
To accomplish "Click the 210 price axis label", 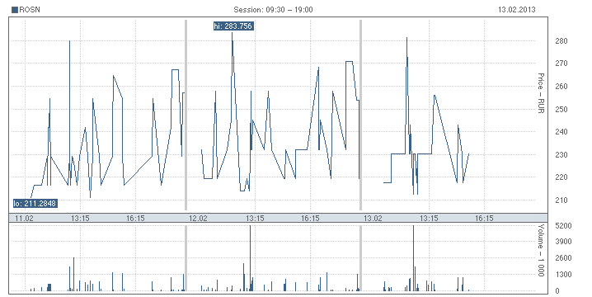I will click(x=561, y=200).
